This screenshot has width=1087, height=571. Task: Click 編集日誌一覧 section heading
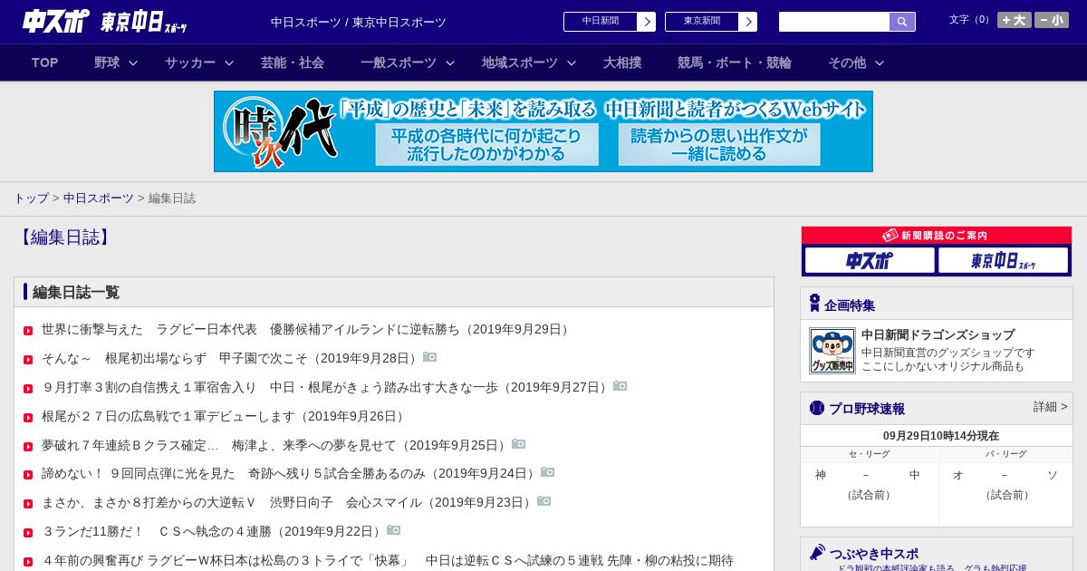point(76,293)
